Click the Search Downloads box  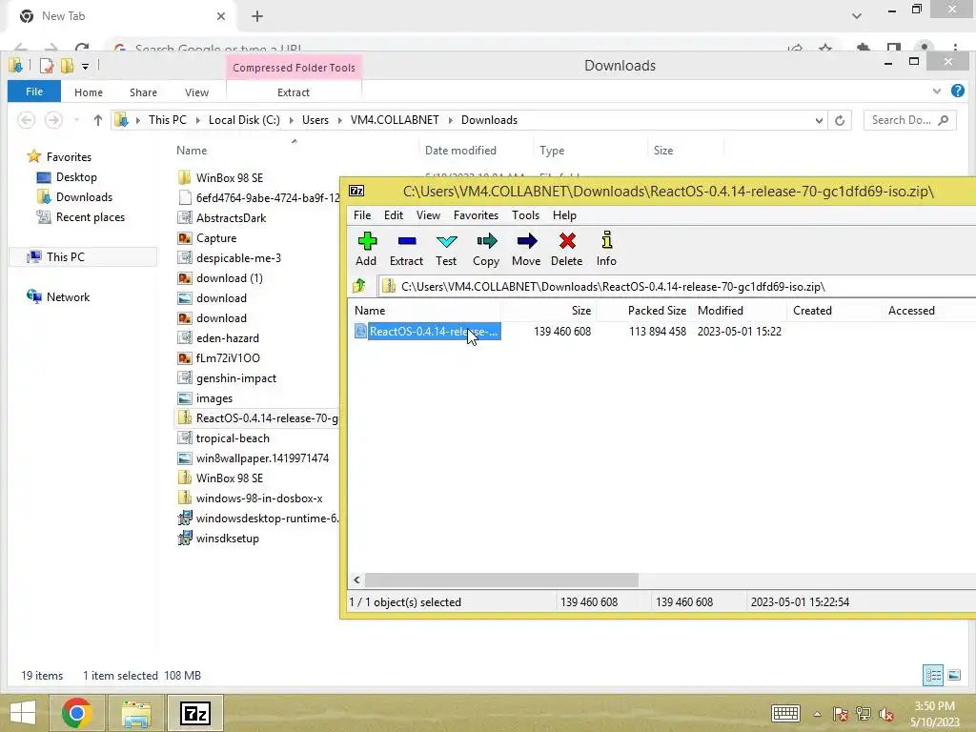(910, 120)
